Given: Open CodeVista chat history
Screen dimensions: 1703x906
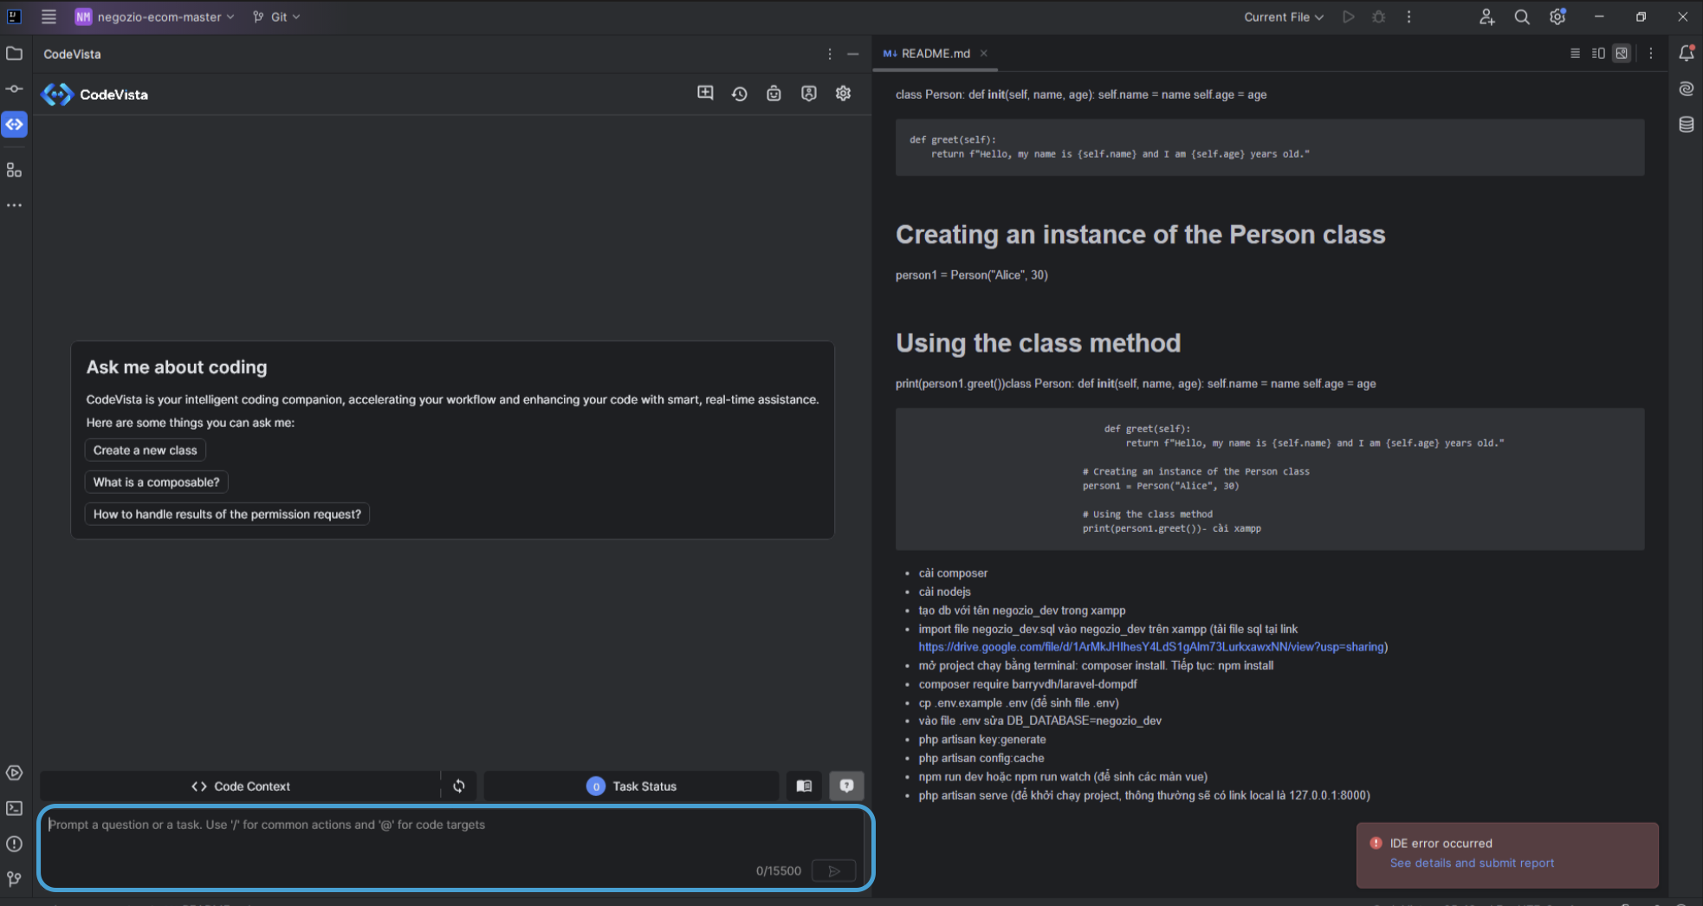Looking at the screenshot, I should (x=739, y=94).
